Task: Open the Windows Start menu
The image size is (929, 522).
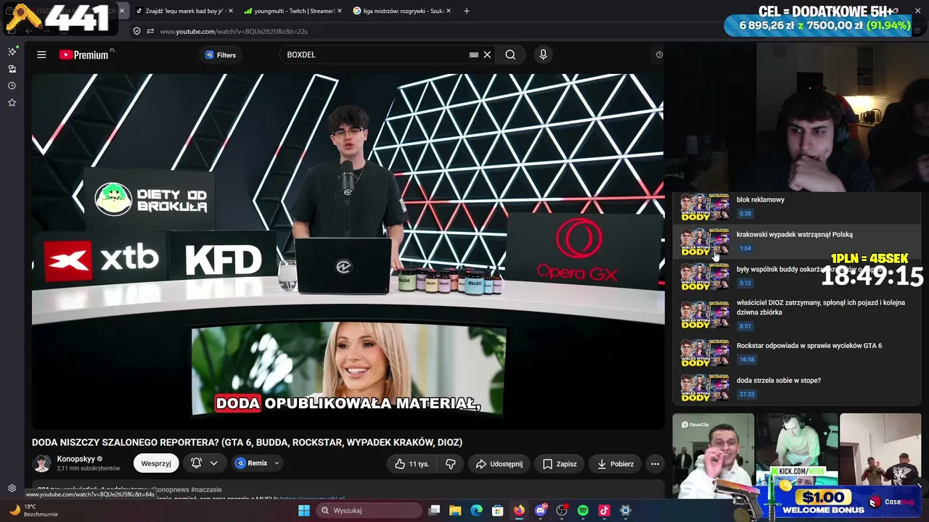Action: click(x=304, y=510)
